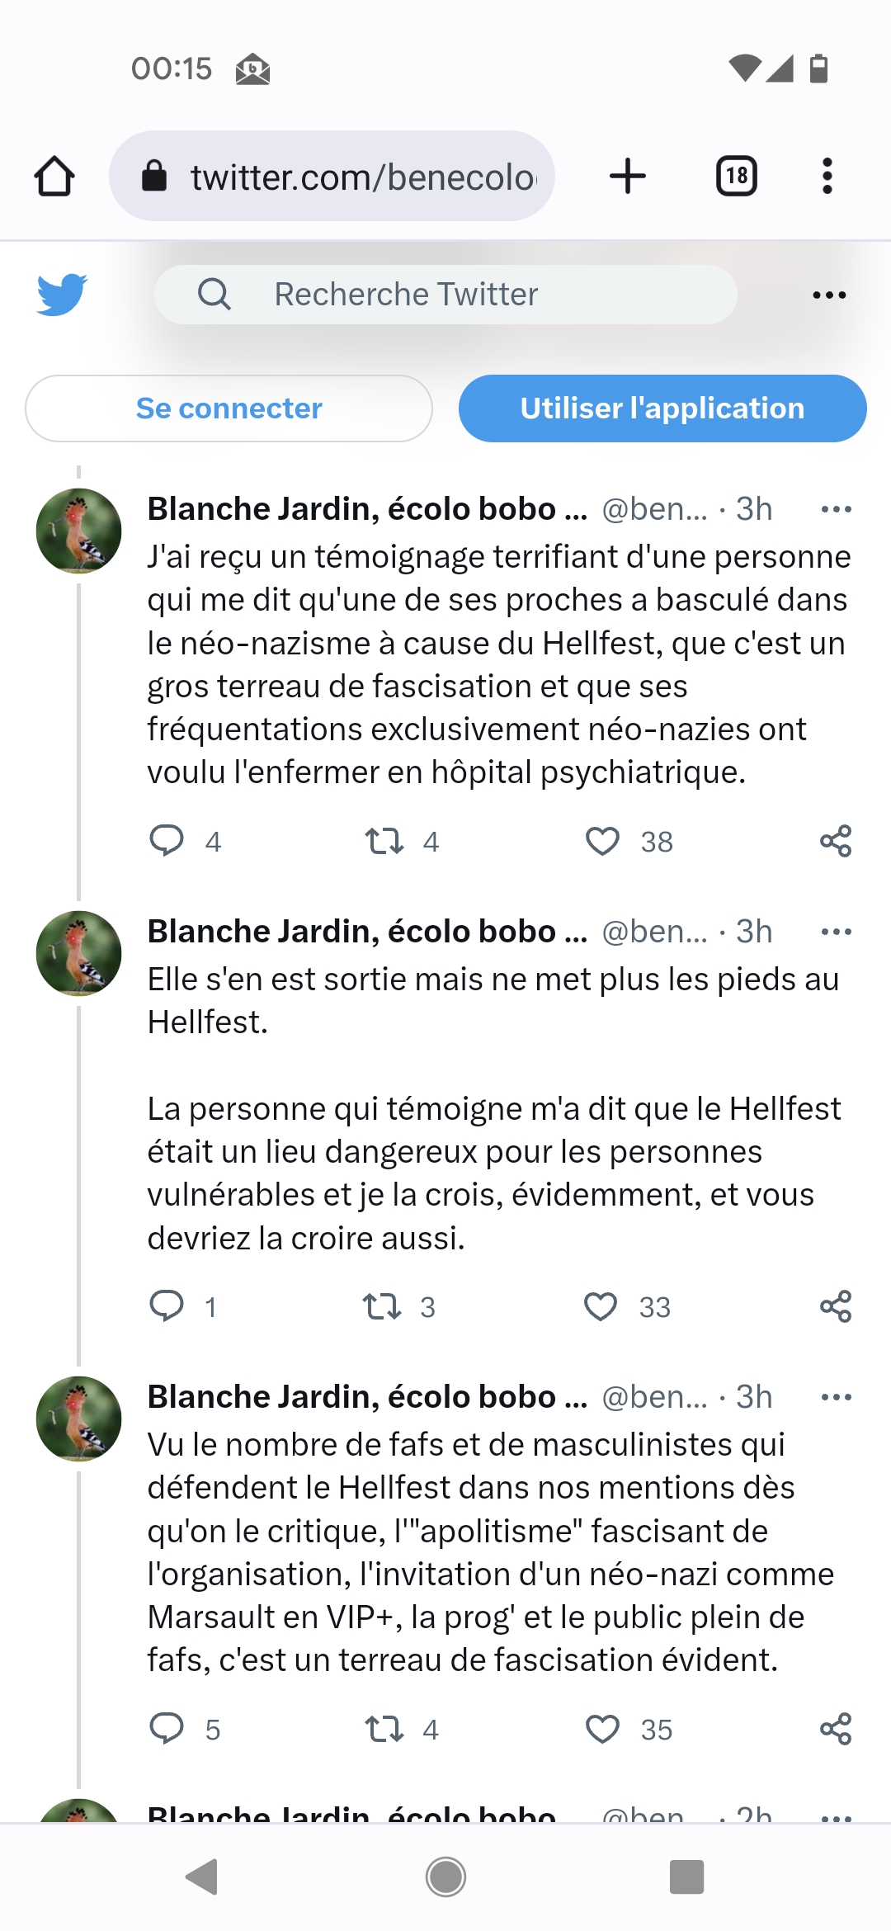891x1931 pixels.
Task: Open browser home page icon
Action: (54, 176)
